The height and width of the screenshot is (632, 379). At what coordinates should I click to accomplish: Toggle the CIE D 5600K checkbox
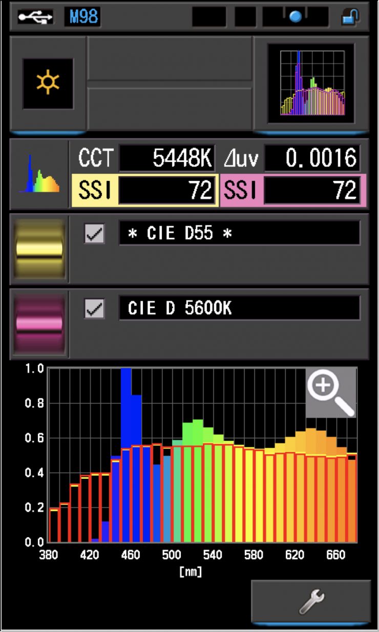point(95,309)
